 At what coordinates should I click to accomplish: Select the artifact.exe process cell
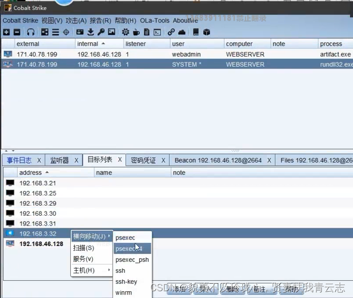[335, 54]
